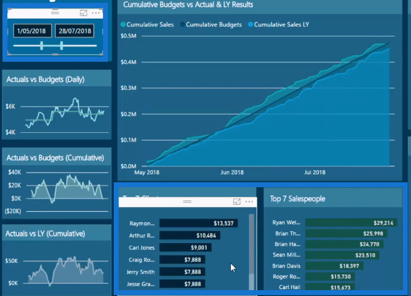Image resolution: width=411 pixels, height=296 pixels.
Task: Click Focus mode icon on date slicer
Action: pyautogui.click(x=83, y=13)
